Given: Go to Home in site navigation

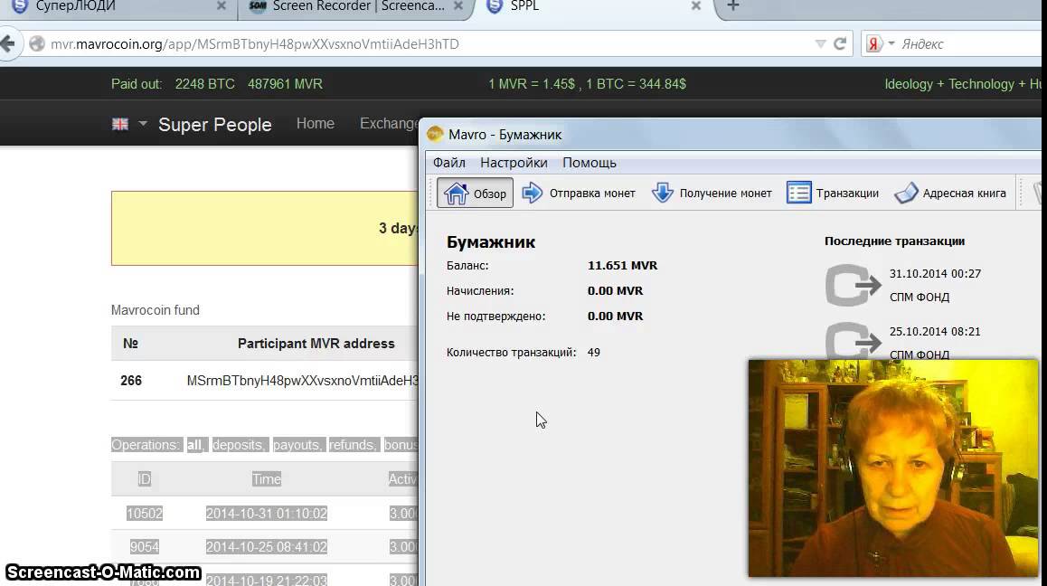Looking at the screenshot, I should [316, 124].
